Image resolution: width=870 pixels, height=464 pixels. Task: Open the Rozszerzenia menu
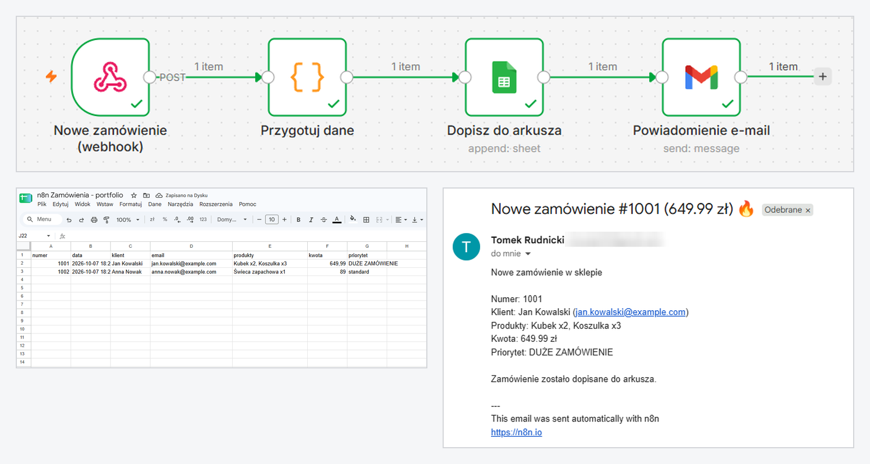(x=216, y=204)
